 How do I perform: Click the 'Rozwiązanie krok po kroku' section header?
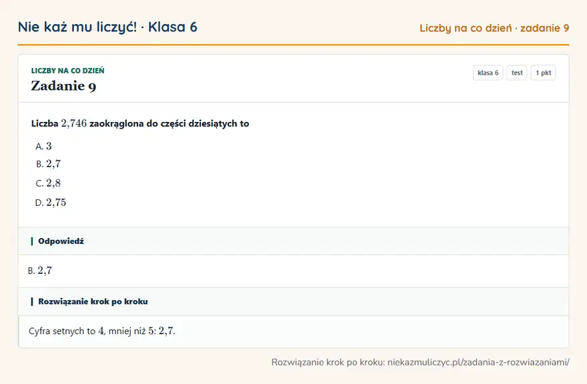pyautogui.click(x=293, y=301)
